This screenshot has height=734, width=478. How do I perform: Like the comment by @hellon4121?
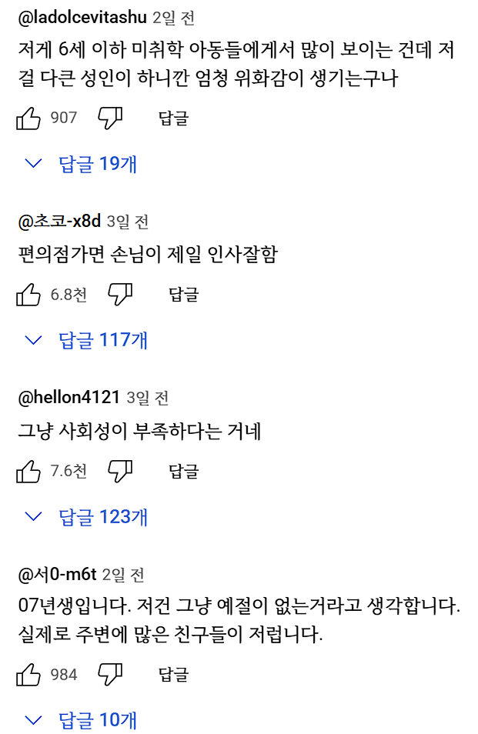click(28, 471)
